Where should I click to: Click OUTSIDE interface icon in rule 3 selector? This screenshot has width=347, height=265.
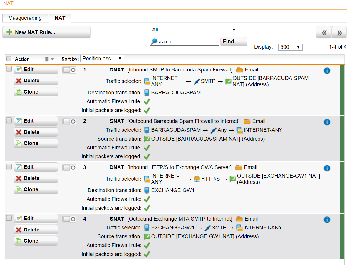click(x=233, y=179)
